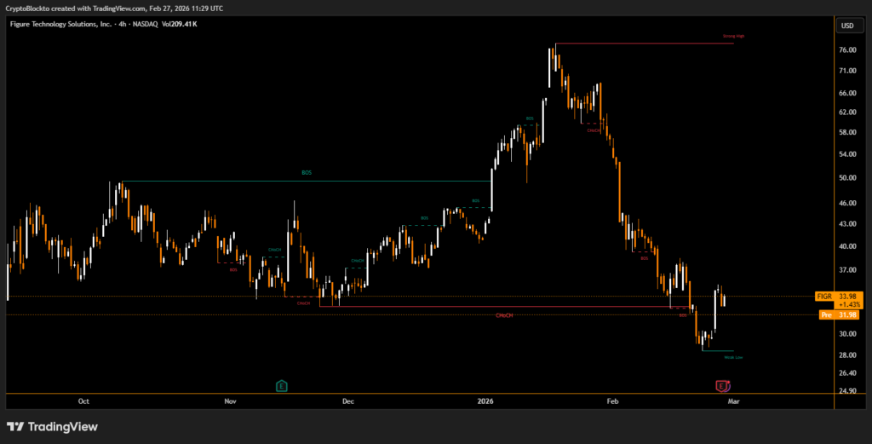
Task: Click the long green BOS label at 50
Action: [307, 173]
